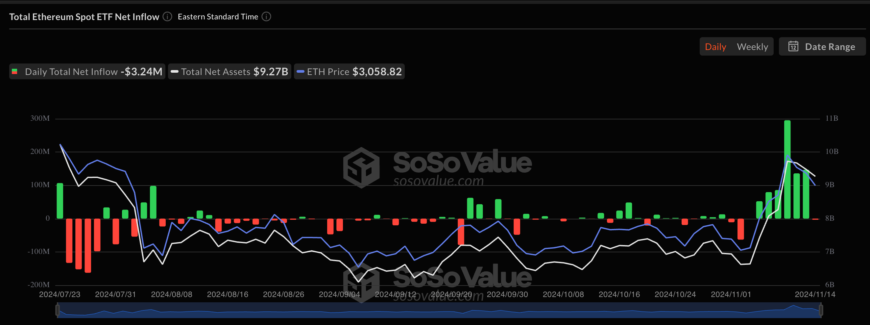Click the blue ETH Price legend marker
This screenshot has width=870, height=325.
tap(300, 72)
